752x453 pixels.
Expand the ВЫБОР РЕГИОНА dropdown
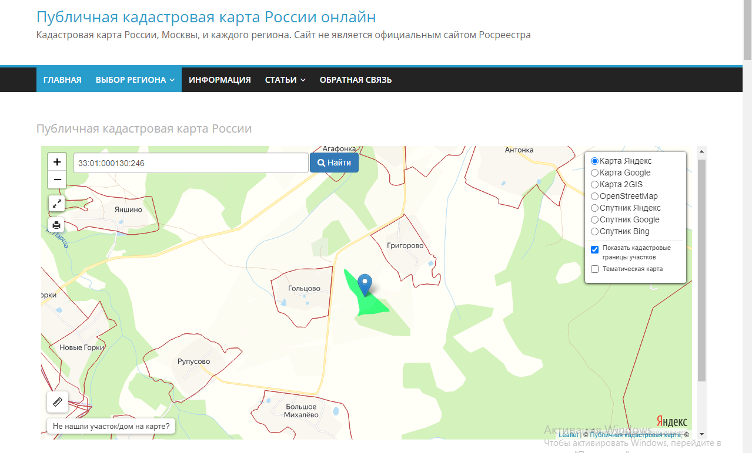click(x=133, y=79)
